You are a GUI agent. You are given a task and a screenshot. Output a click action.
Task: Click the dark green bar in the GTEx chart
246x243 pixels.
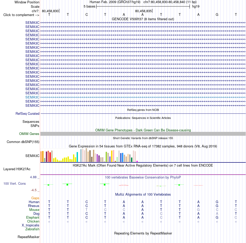pyautogui.click(x=132, y=160)
